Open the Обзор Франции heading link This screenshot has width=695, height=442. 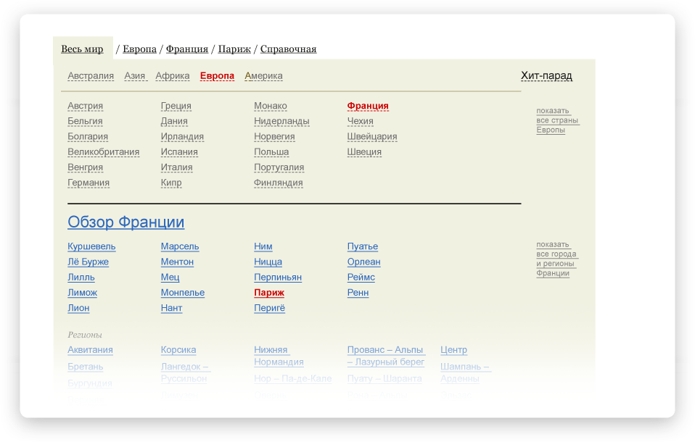(x=126, y=222)
